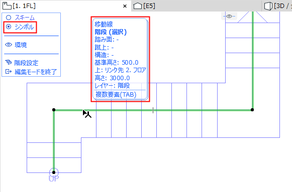The height and width of the screenshot is (192, 292).
Task: Click 高さ: 3000.0 in the info tag
Action: click(x=112, y=78)
